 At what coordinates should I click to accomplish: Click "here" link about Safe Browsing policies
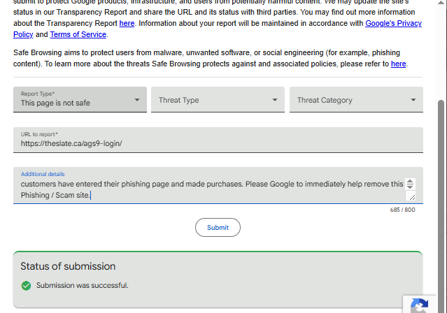point(398,64)
